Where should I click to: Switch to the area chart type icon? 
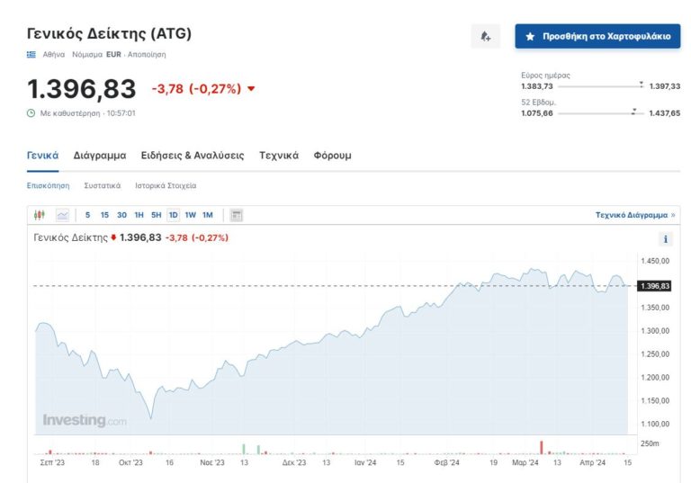coord(62,215)
